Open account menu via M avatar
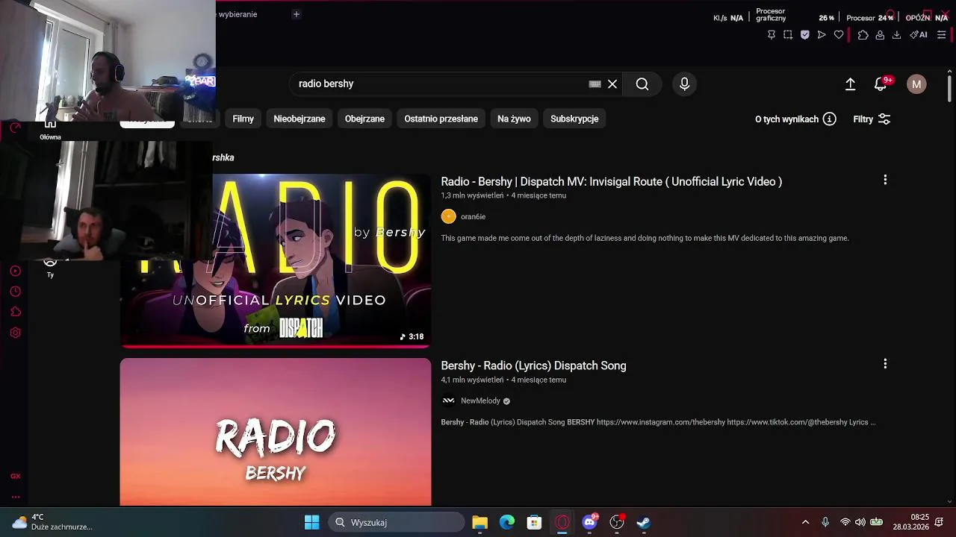Screen dimensions: 956x537 pos(916,84)
